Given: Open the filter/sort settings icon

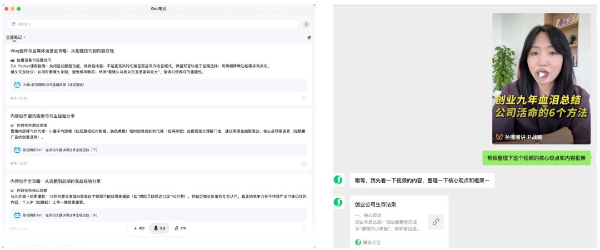Looking at the screenshot, I should 309,37.
